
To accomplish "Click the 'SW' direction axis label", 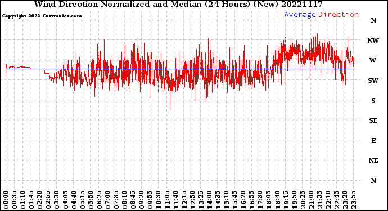I will click(x=373, y=80).
